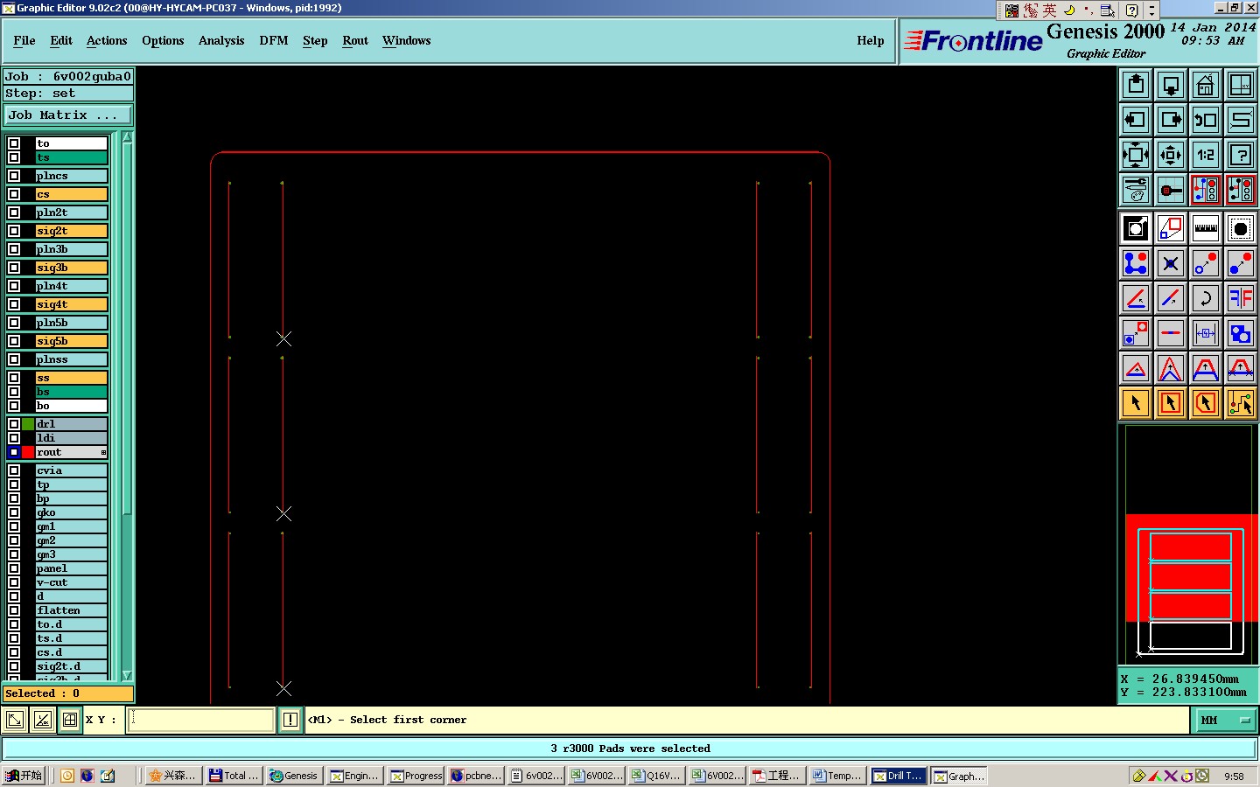Click the pan left view icon

tap(1136, 120)
